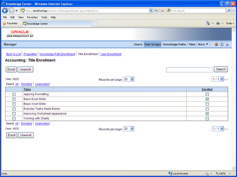Click the Live Search magnifier icon

(229, 11)
